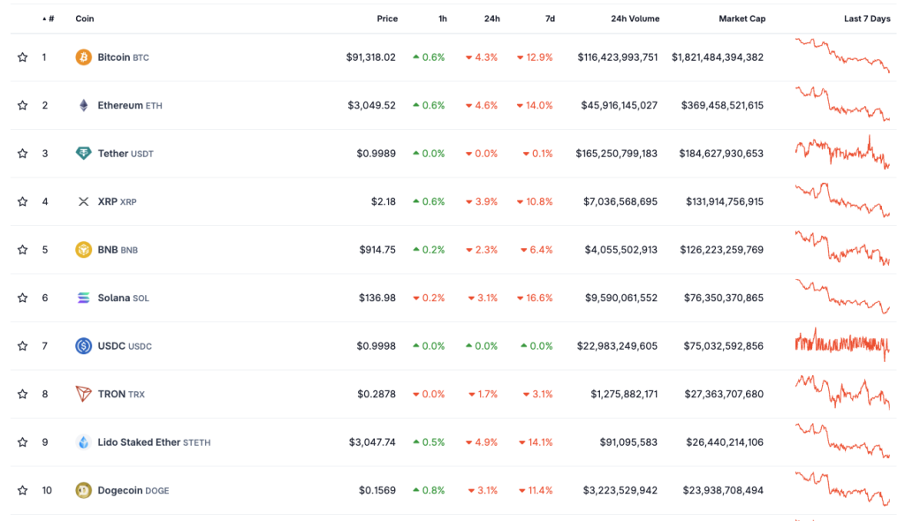This screenshot has height=521, width=905.
Task: Toggle favorite star for Bitcoin
Action: (22, 57)
